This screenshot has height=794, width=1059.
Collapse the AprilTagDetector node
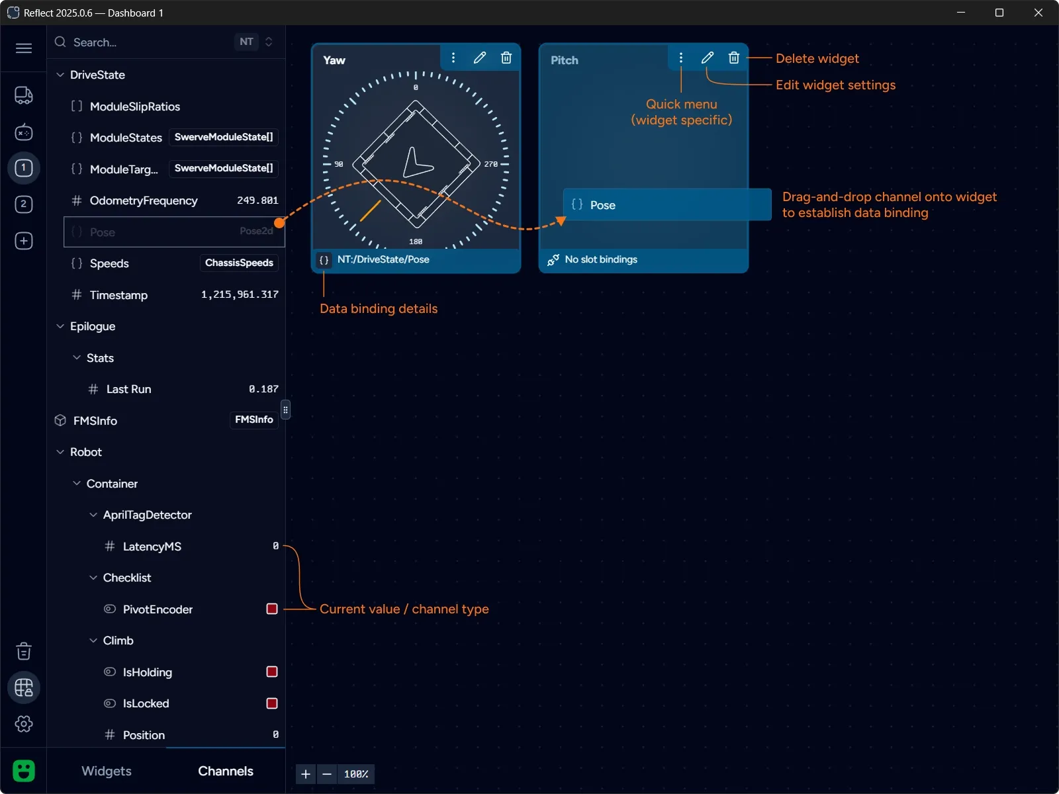tap(93, 515)
